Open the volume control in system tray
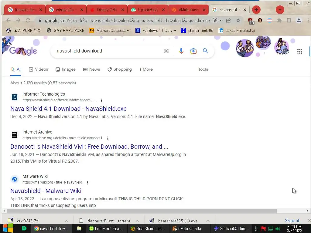Viewport: 311px width, 233px height. (x=278, y=229)
